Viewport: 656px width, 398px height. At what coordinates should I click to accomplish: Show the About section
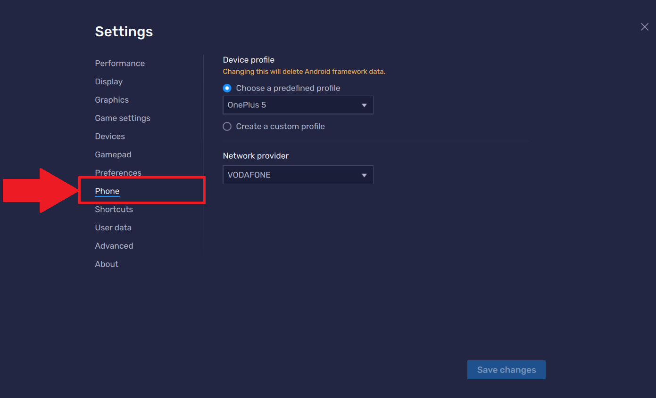coord(107,264)
